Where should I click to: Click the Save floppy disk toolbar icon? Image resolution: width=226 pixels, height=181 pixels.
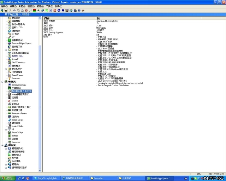pyautogui.click(x=6, y=10)
